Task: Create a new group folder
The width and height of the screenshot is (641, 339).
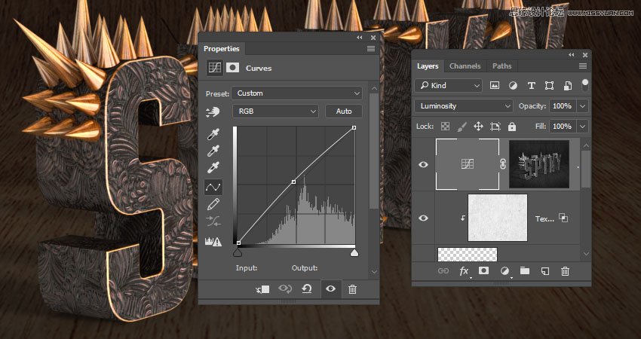Action: (524, 271)
